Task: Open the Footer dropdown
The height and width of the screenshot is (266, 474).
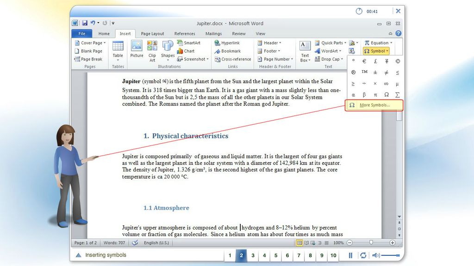Action: pos(269,51)
